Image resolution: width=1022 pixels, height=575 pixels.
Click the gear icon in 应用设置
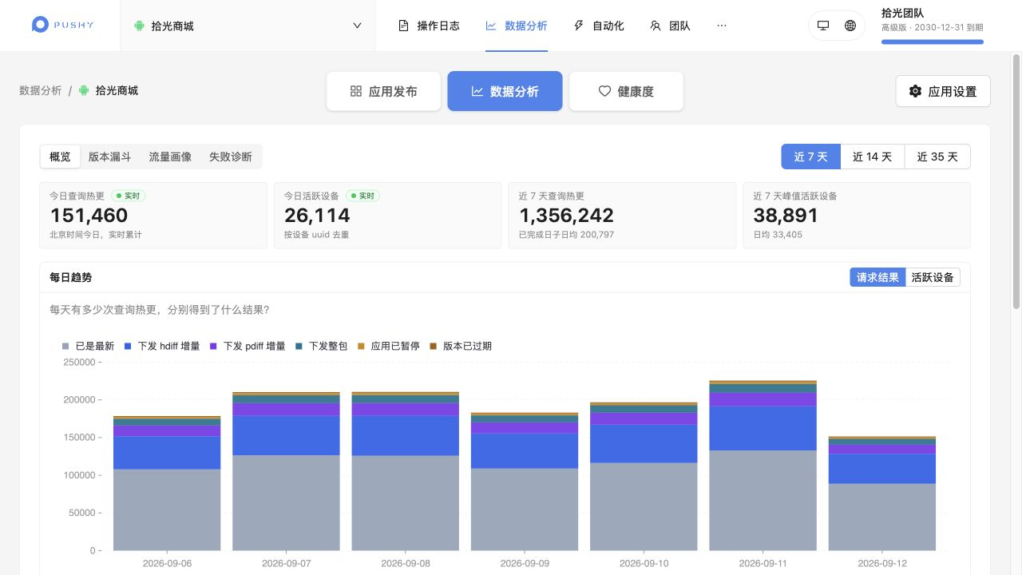(915, 91)
